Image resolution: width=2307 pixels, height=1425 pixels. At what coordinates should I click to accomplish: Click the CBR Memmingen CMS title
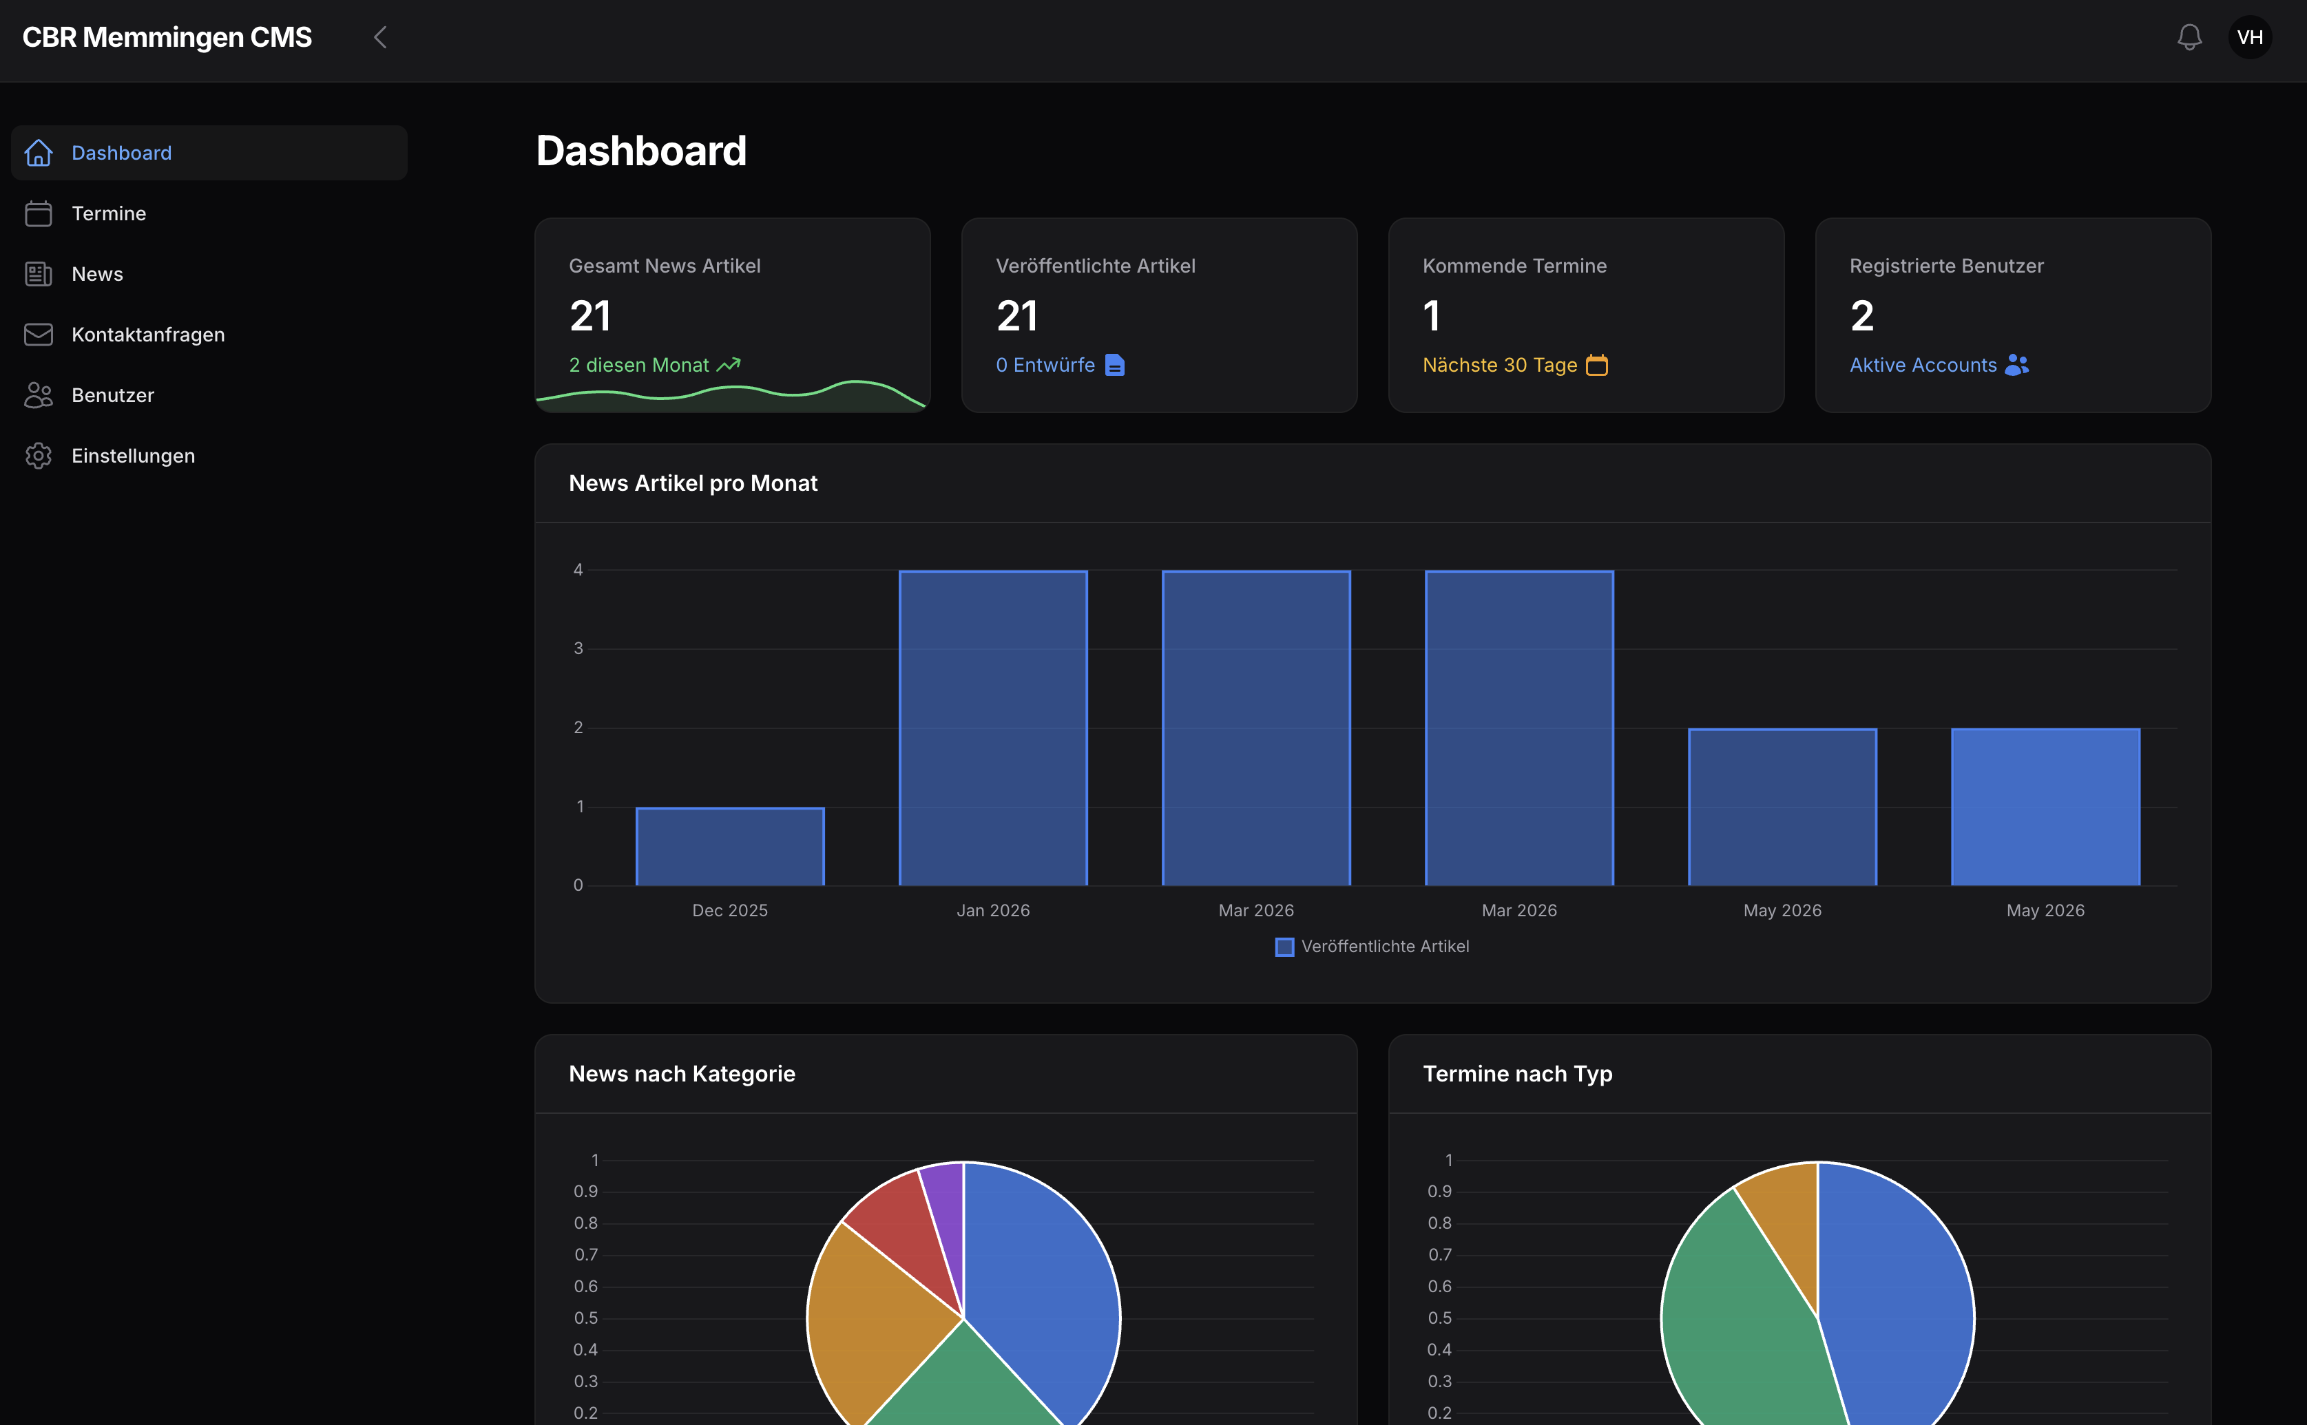tap(167, 38)
